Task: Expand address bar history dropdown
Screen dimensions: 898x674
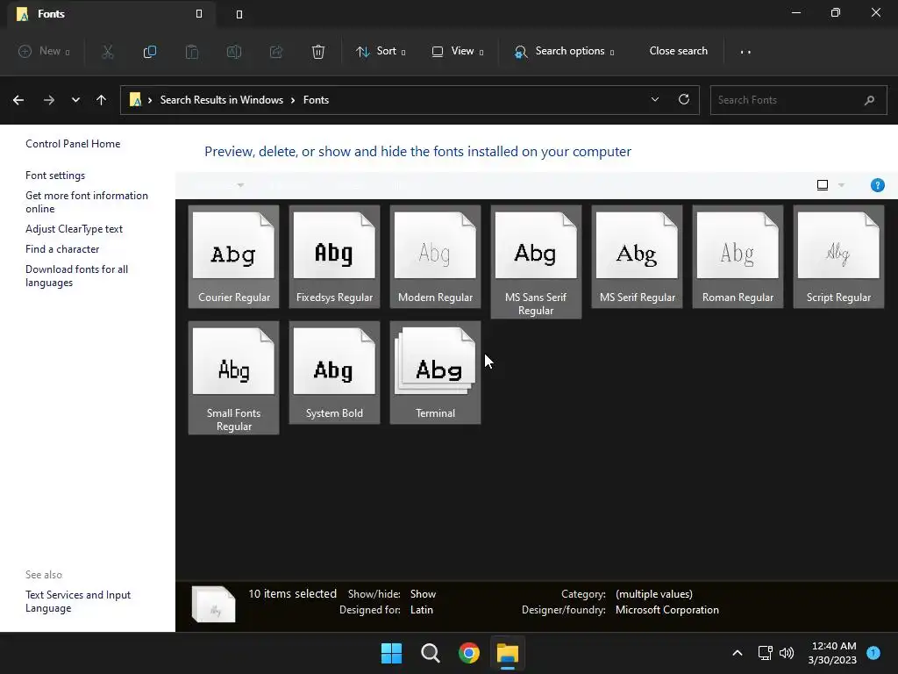Action: [654, 99]
